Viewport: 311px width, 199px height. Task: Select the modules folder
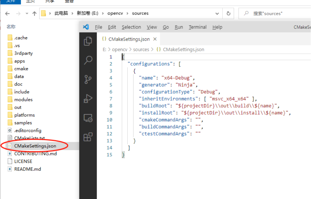[x=23, y=100]
